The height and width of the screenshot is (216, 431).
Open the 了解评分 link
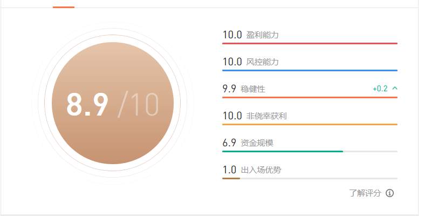(365, 193)
